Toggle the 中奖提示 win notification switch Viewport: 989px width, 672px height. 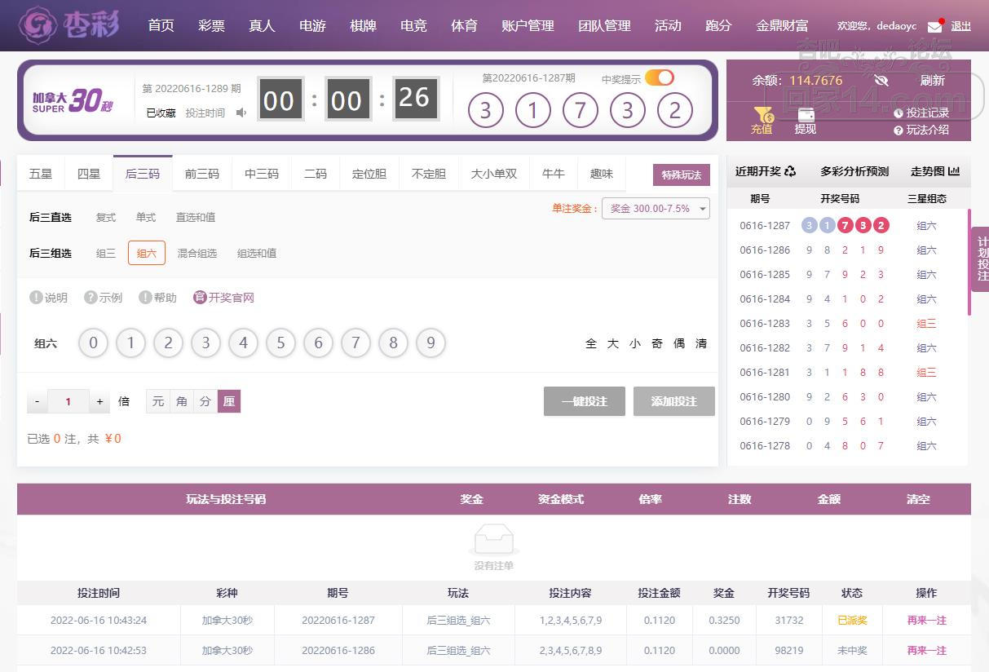click(660, 77)
